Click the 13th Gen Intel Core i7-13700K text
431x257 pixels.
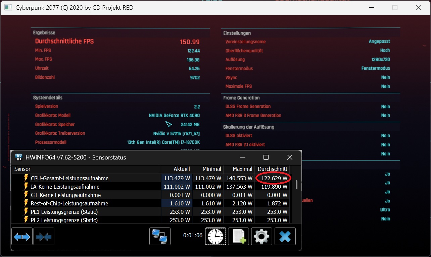163,142
